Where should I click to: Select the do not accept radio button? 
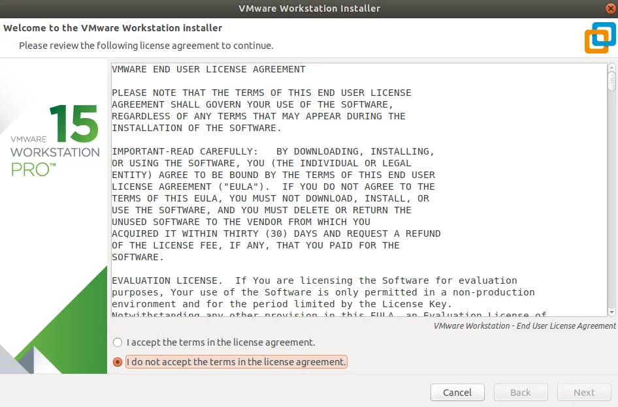click(x=118, y=362)
